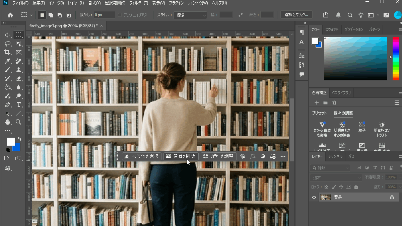This screenshot has height=226, width=402.
Task: Choose Intersect with selection mode button
Action: point(68,15)
